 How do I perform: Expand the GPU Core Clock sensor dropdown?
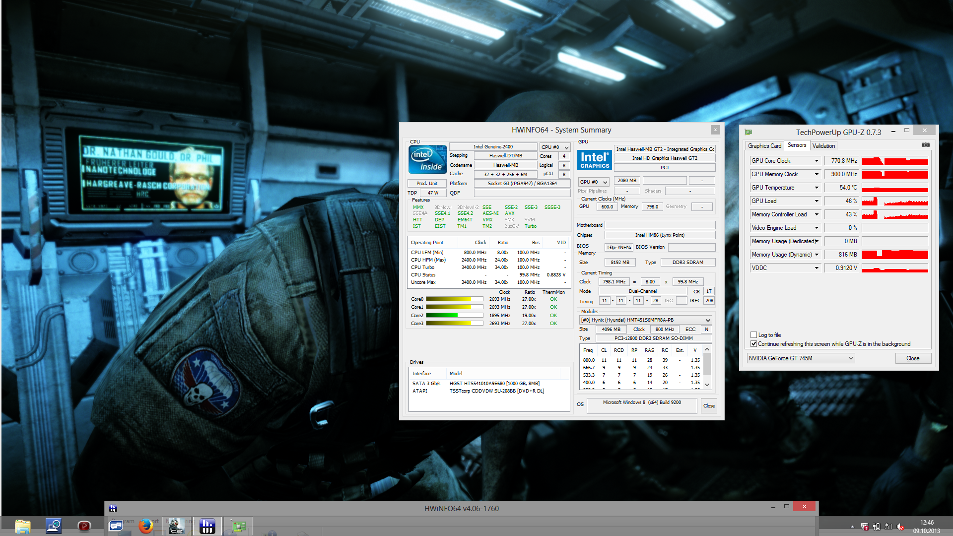(x=816, y=161)
